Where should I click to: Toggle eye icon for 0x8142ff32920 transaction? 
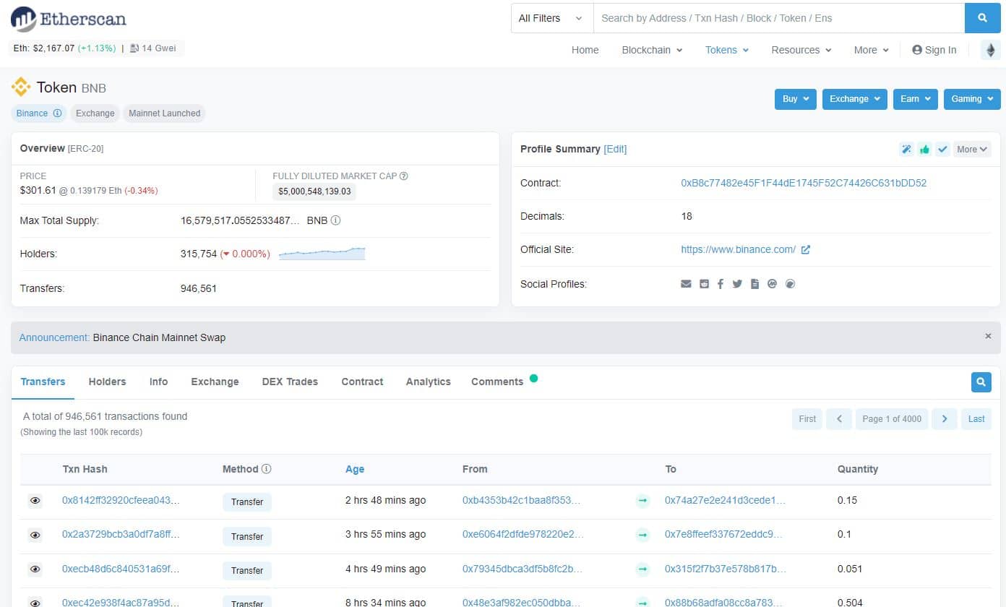35,500
